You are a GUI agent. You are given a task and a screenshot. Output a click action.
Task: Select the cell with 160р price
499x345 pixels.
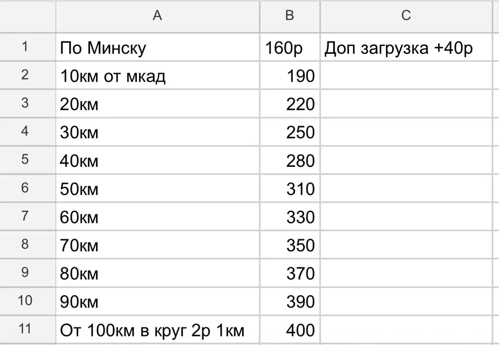coord(288,47)
